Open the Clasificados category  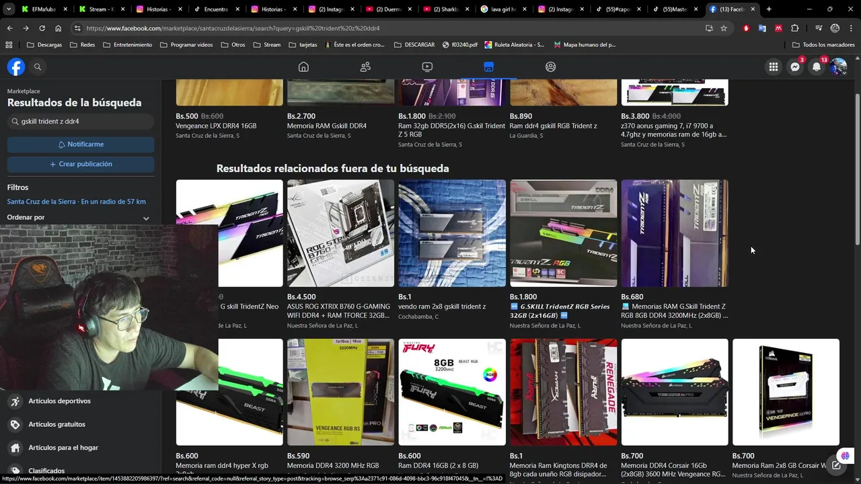click(81, 471)
